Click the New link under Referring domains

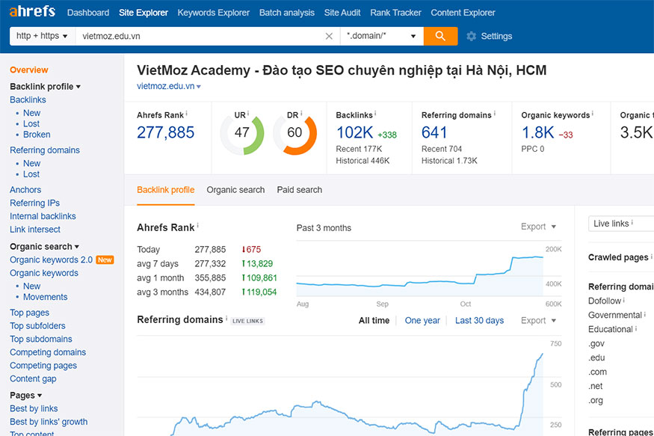(31, 164)
